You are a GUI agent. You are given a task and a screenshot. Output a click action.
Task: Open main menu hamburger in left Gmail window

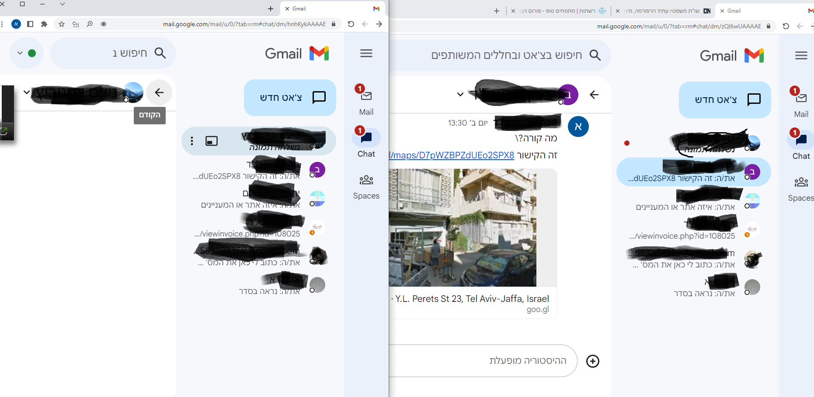[x=366, y=53]
